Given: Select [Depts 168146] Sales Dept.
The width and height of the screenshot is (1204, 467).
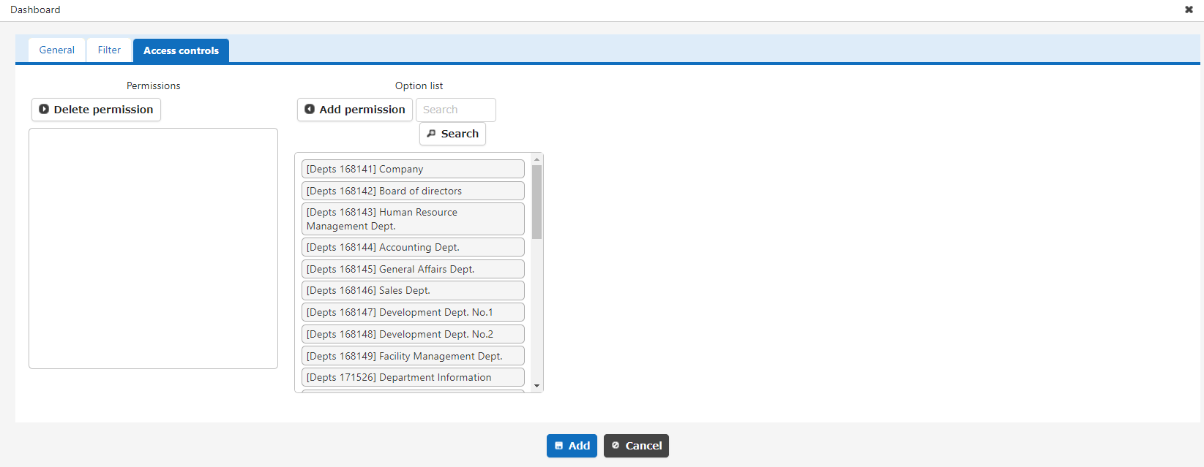Looking at the screenshot, I should (413, 290).
